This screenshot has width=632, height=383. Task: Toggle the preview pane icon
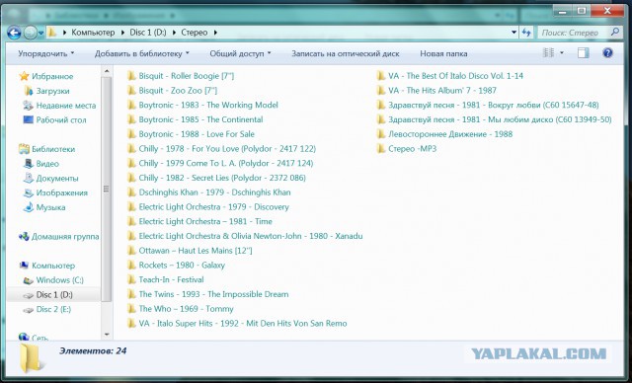[583, 52]
